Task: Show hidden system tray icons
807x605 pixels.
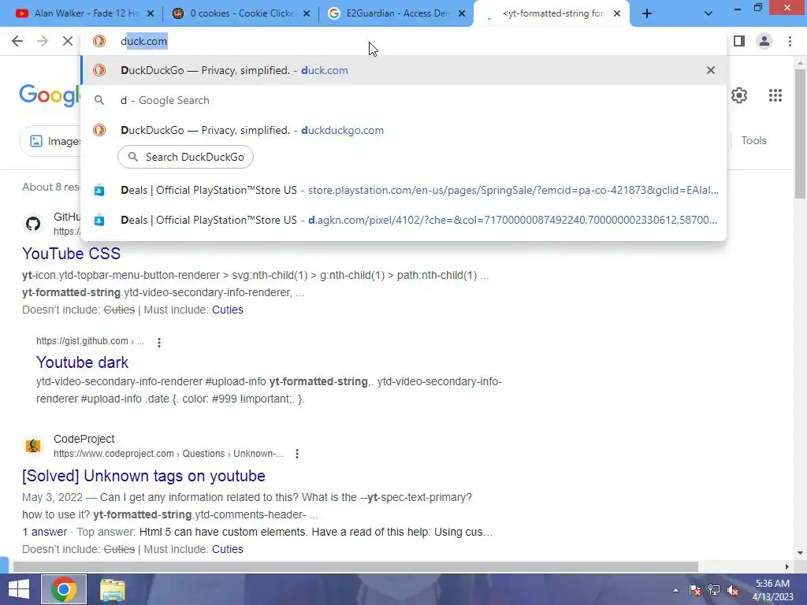Action: coord(675,590)
